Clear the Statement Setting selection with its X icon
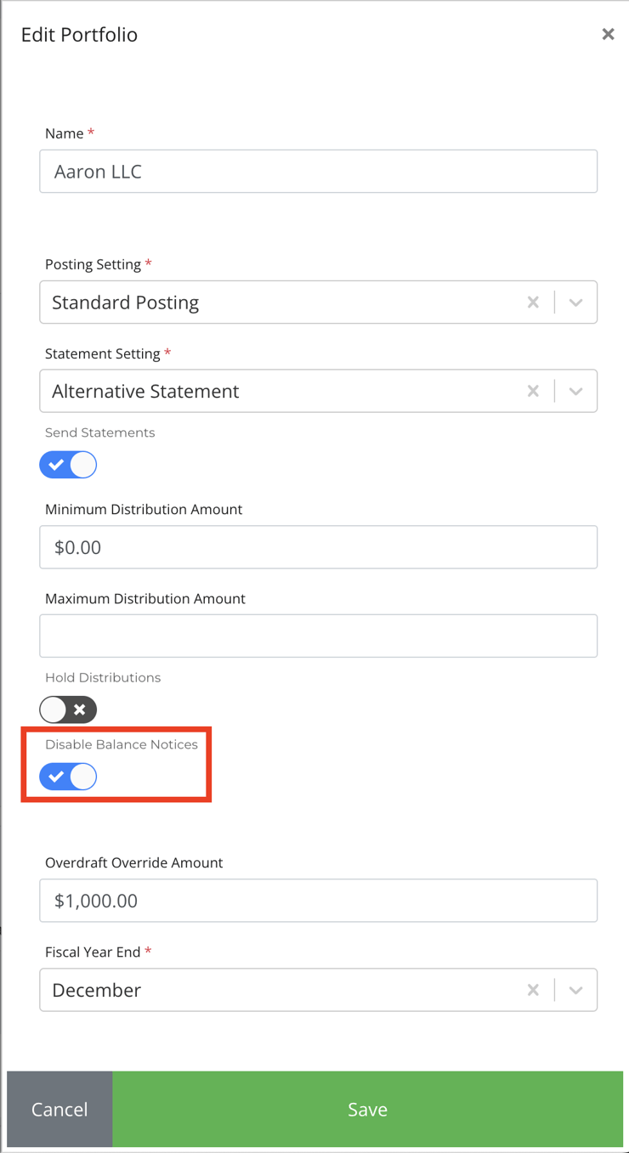629x1153 pixels. [533, 391]
